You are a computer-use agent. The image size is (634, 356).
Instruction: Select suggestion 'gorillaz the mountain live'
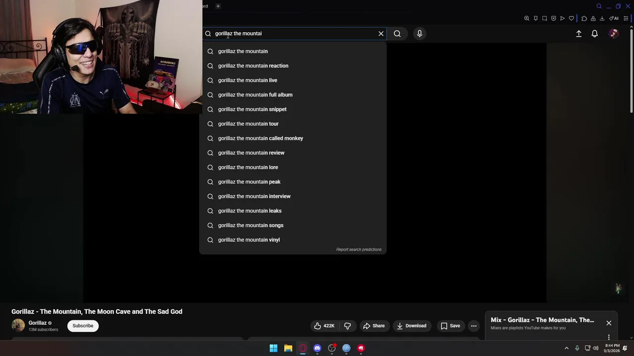click(293, 80)
